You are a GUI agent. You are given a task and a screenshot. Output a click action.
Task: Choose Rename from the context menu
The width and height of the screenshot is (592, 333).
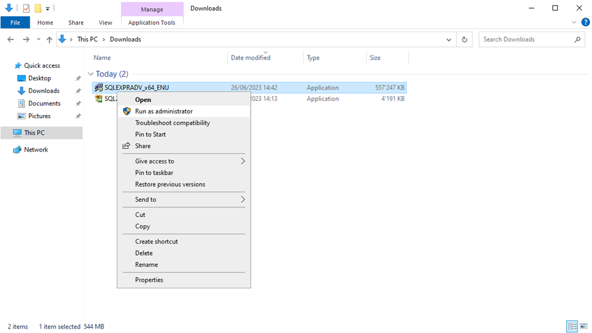tap(184, 265)
